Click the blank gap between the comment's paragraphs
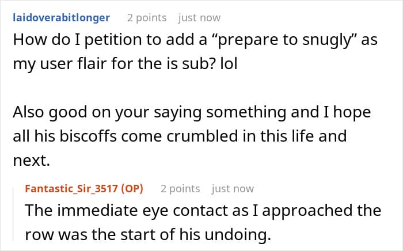Screen dimensions: 403x251 (195, 88)
